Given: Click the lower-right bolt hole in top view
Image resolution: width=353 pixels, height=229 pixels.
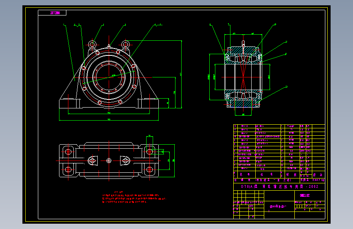Looking at the screenshot, I should coord(149,170).
